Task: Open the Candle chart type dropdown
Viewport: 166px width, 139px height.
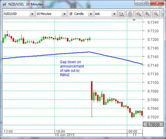Action: click(x=81, y=14)
